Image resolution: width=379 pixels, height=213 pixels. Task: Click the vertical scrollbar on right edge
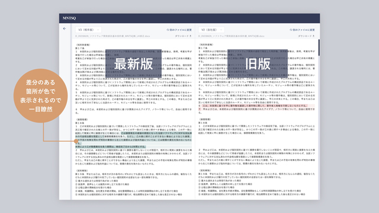point(319,47)
